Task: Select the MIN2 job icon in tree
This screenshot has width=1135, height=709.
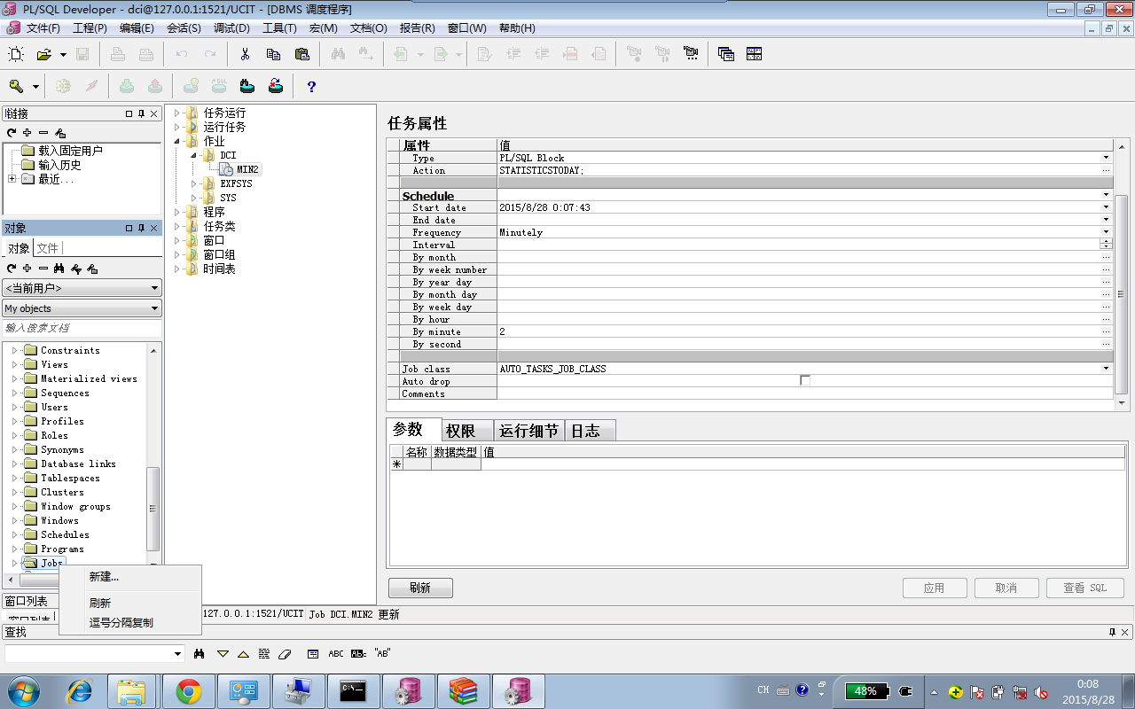Action: coord(227,169)
